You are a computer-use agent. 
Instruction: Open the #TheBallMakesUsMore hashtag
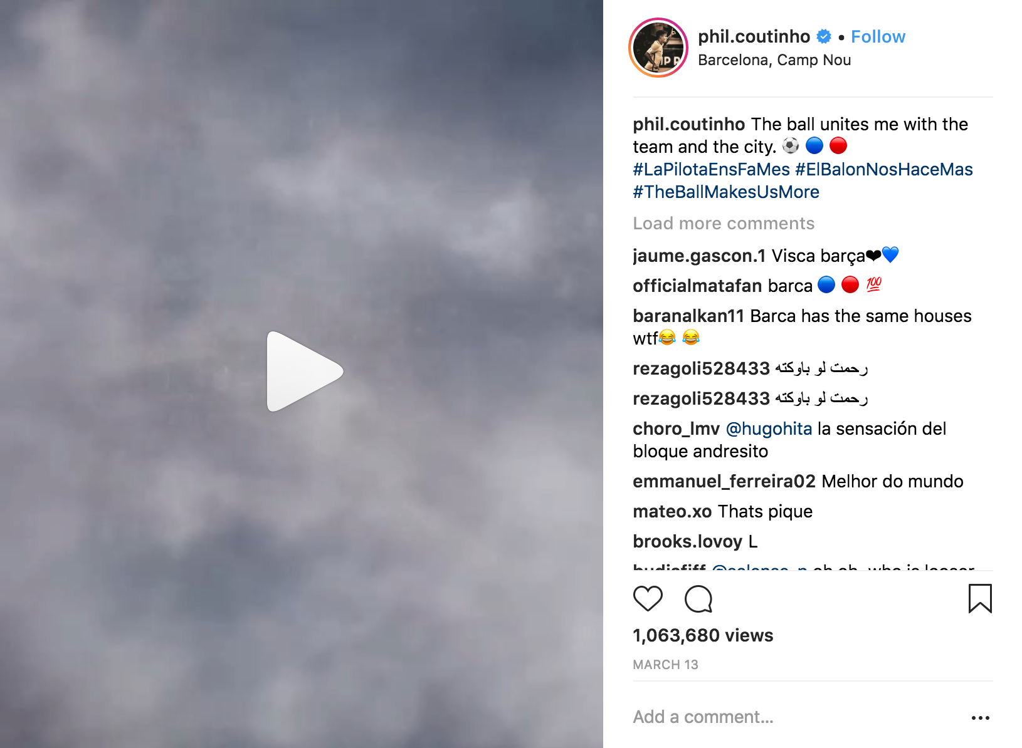point(726,192)
